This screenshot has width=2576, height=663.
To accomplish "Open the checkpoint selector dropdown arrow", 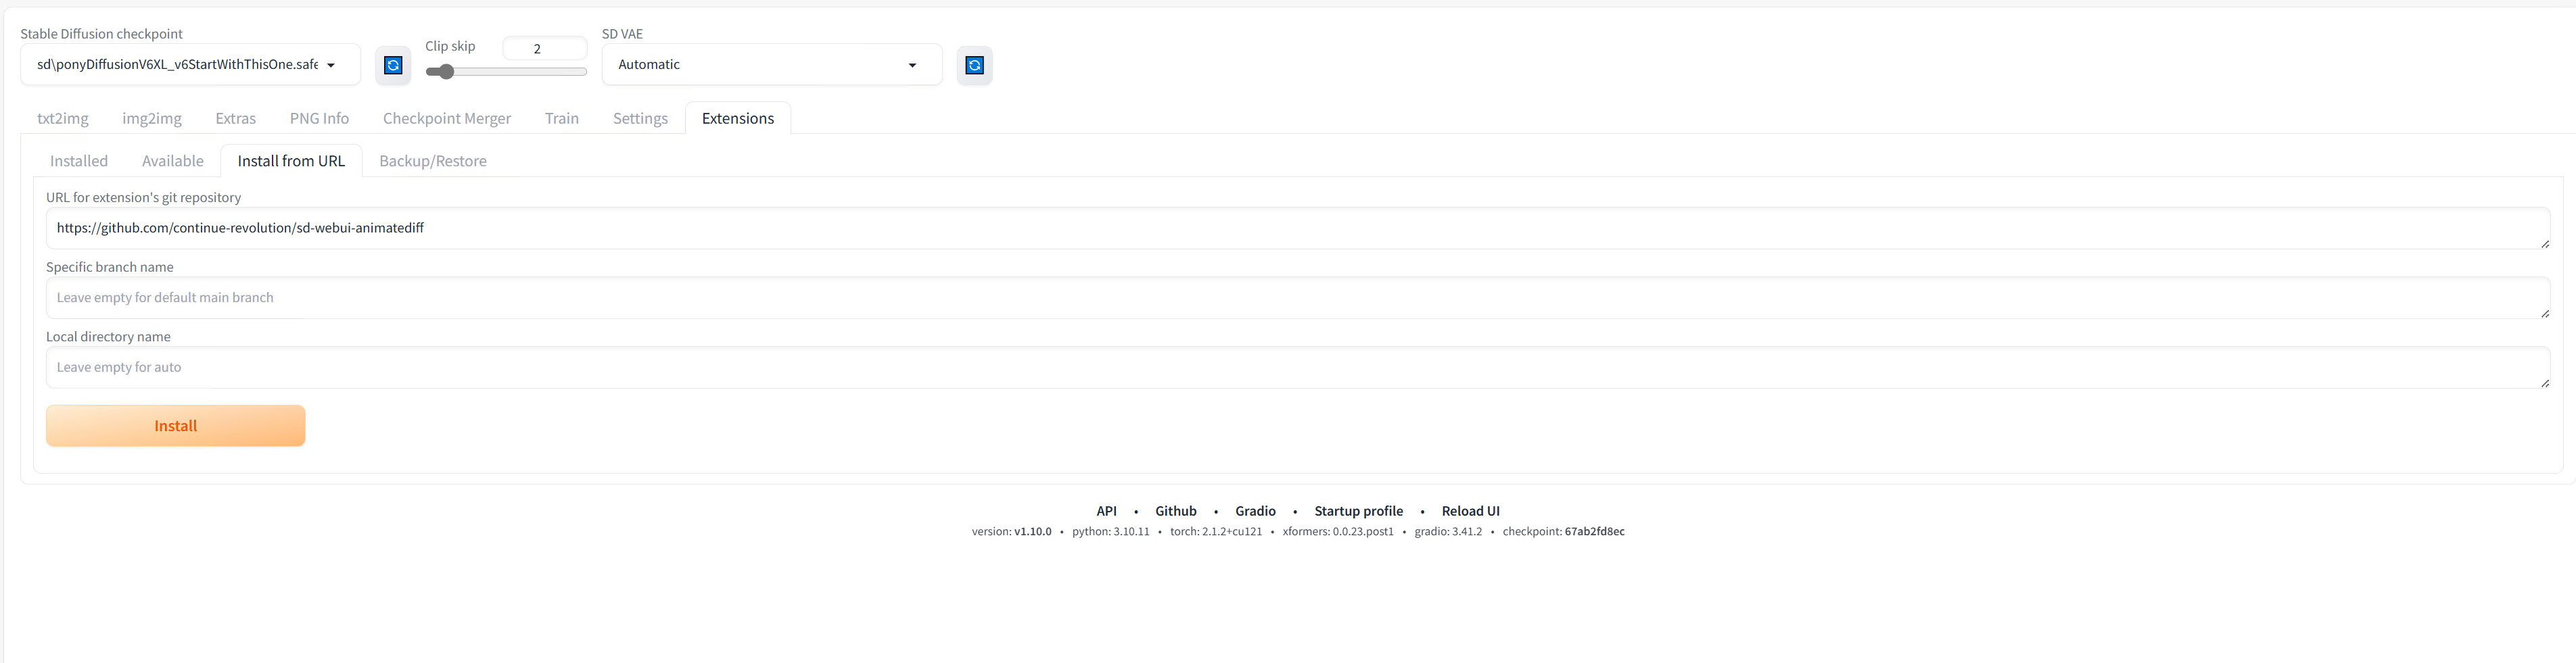I will 330,64.
